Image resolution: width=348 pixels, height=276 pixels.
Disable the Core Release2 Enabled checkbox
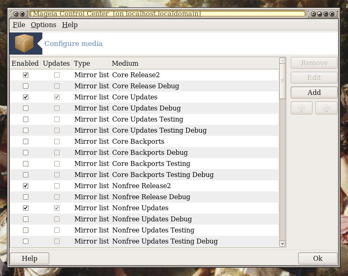click(x=26, y=75)
